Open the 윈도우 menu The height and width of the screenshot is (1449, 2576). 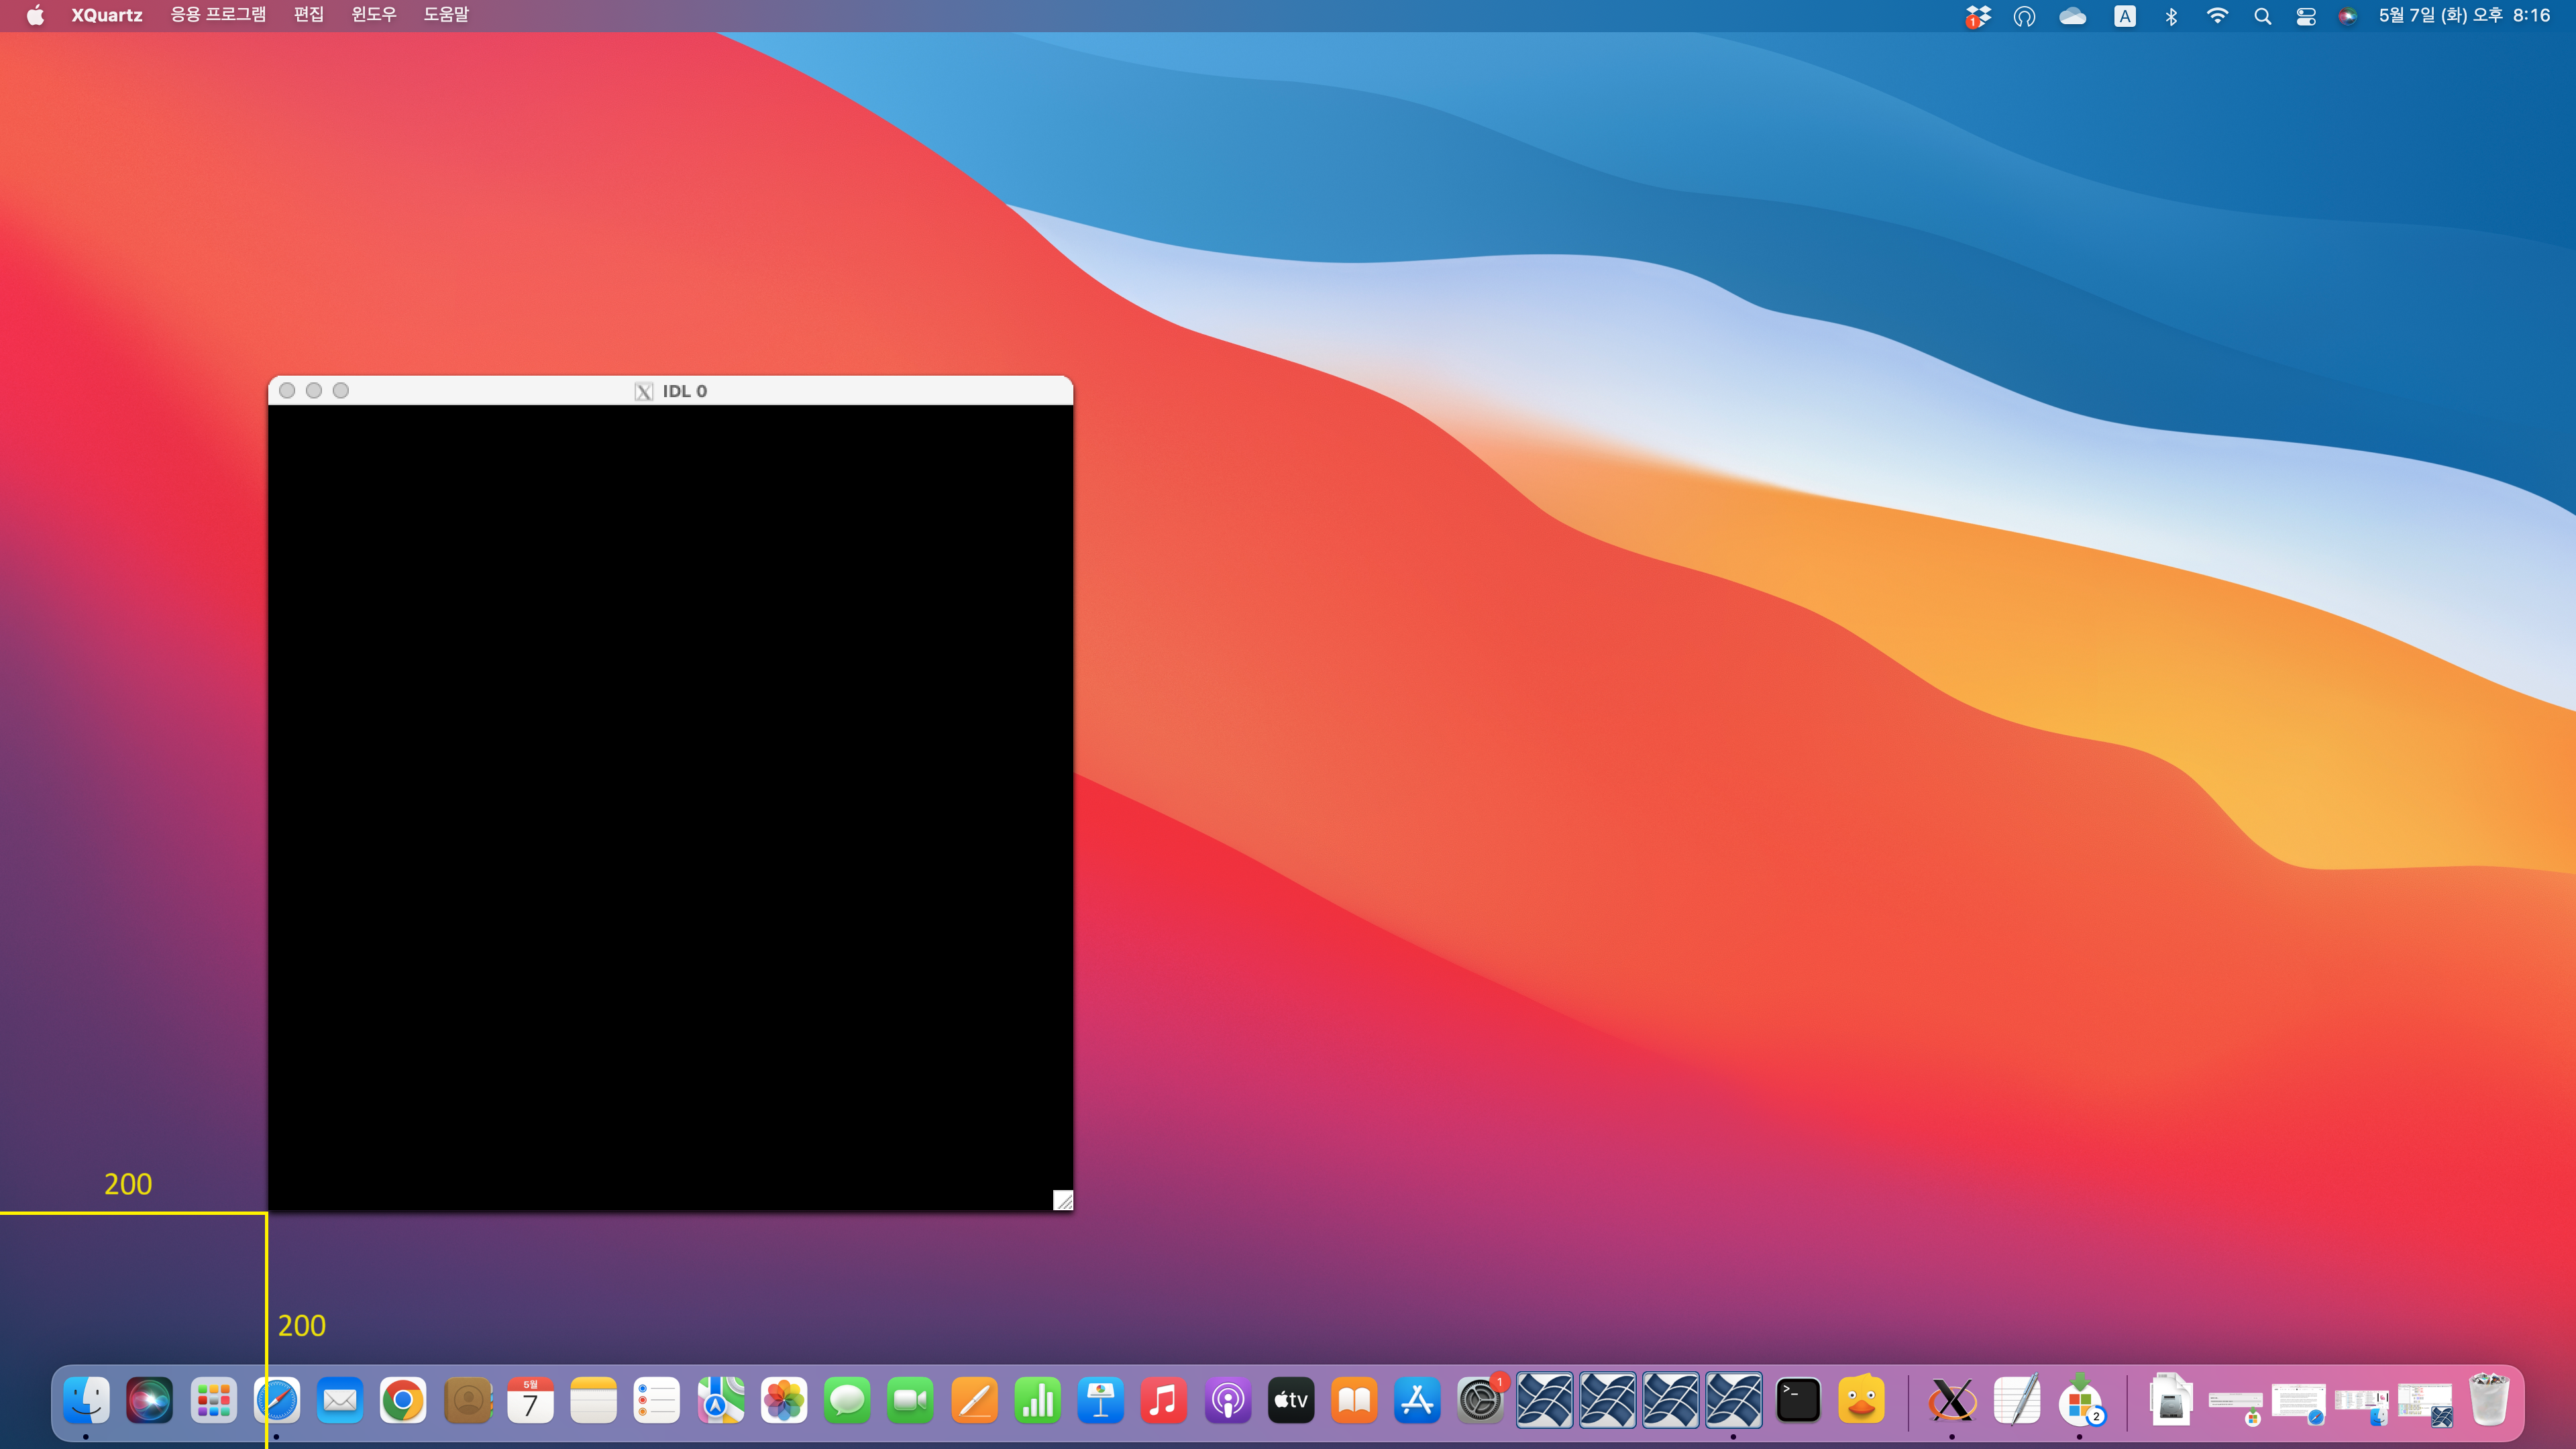[x=374, y=15]
